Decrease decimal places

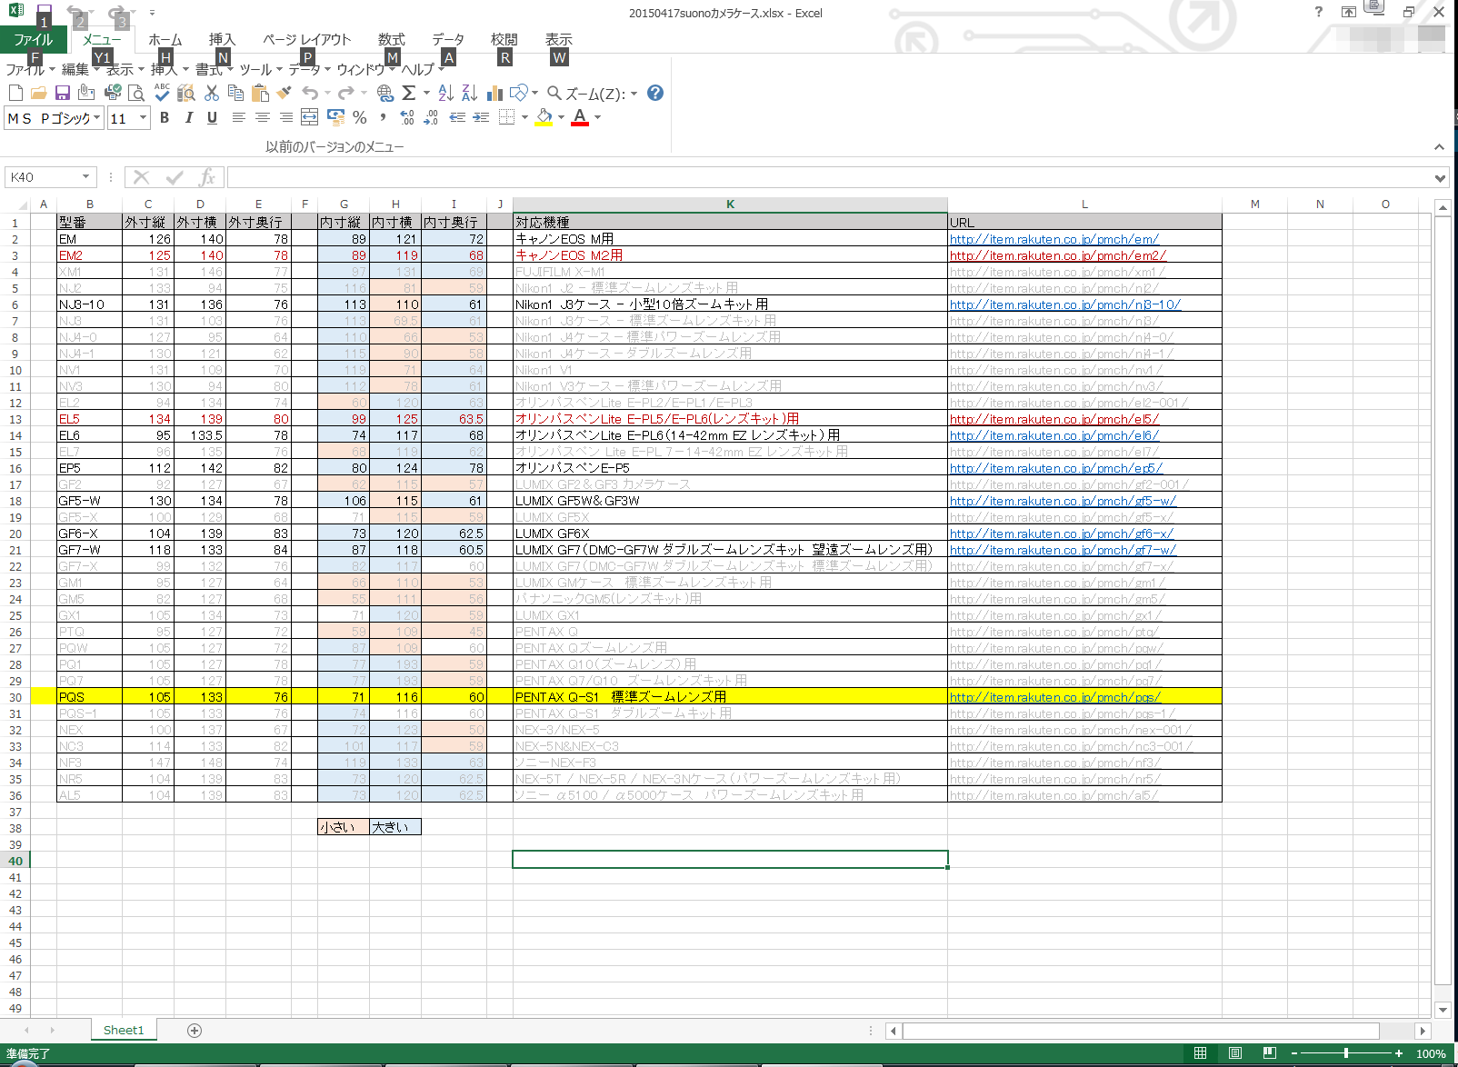(x=432, y=117)
